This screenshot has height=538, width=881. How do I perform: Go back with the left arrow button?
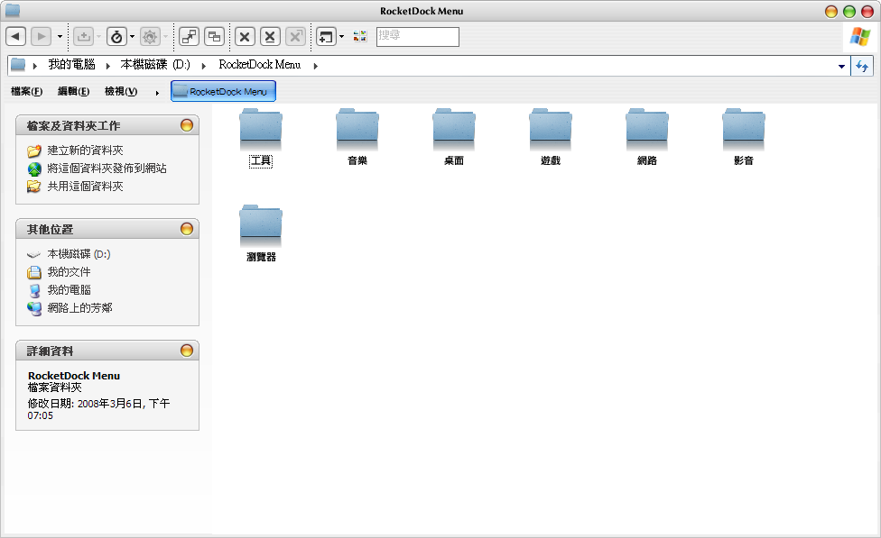[15, 37]
